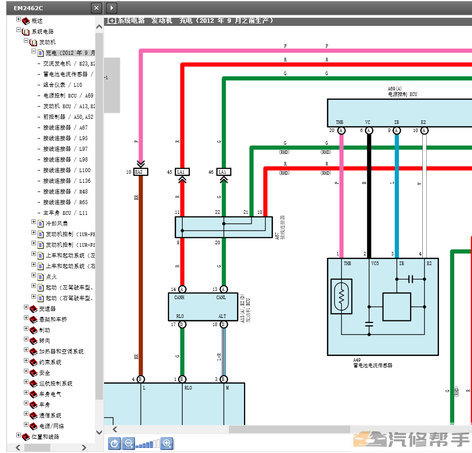
Task: Click the 电源/网络 book icon
Action: click(33, 427)
